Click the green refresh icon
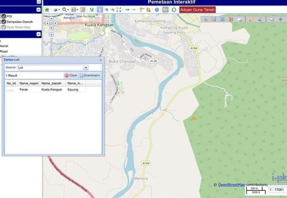This screenshot has height=198, width=287. [x=174, y=10]
